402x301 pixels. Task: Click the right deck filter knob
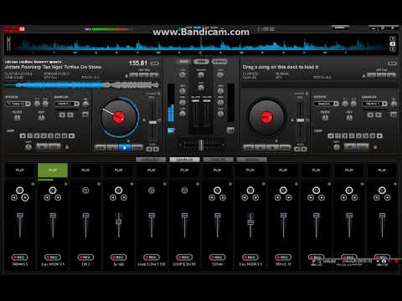tap(325, 118)
